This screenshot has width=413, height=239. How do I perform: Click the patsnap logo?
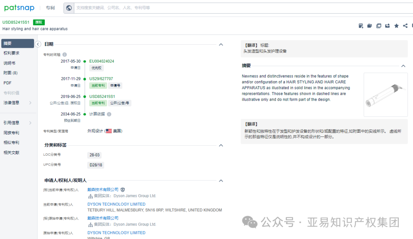(19, 8)
